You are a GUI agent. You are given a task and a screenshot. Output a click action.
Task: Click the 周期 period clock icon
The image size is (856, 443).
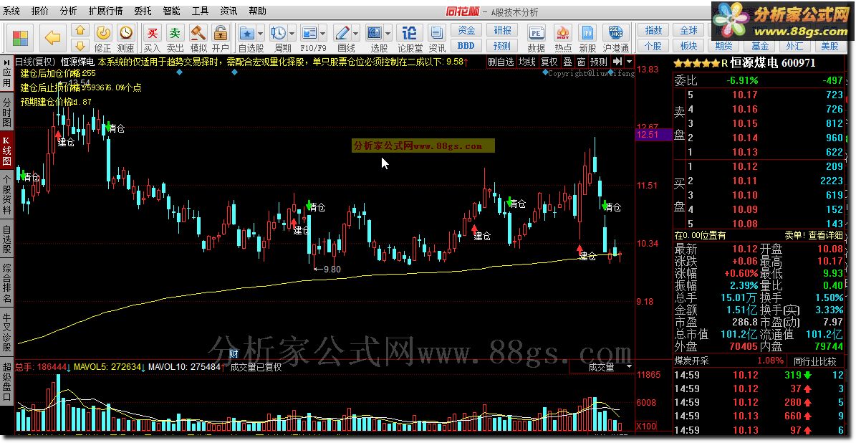[279, 33]
